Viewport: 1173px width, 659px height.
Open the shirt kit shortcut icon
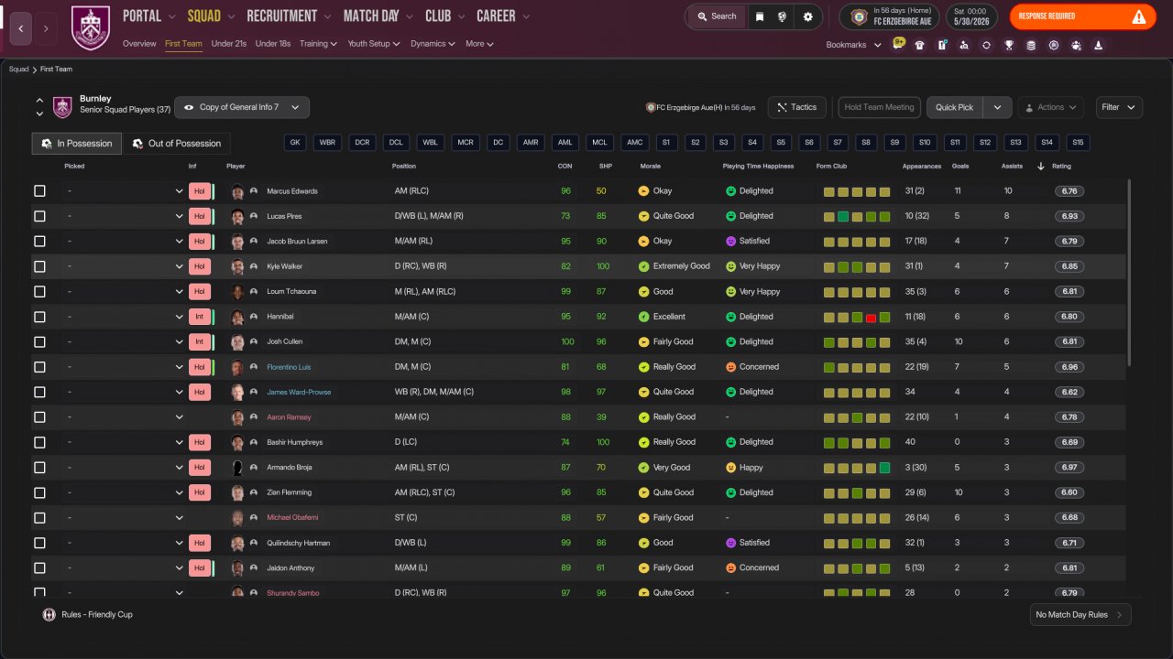coord(920,45)
